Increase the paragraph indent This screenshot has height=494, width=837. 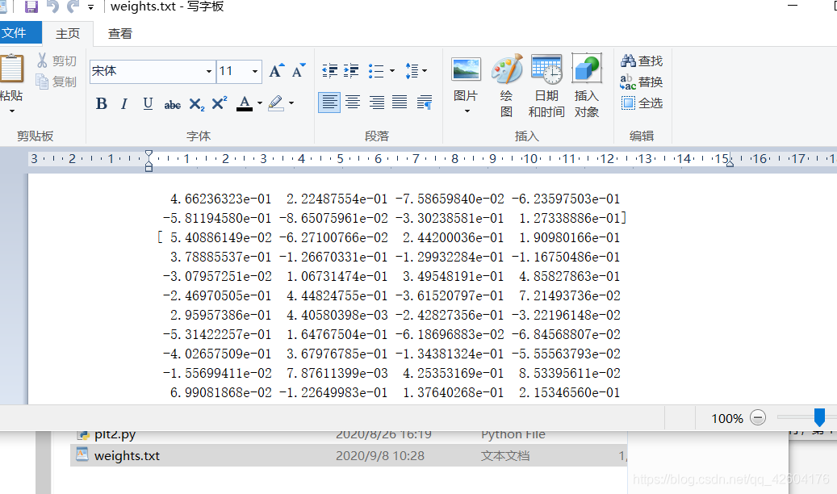coord(351,70)
